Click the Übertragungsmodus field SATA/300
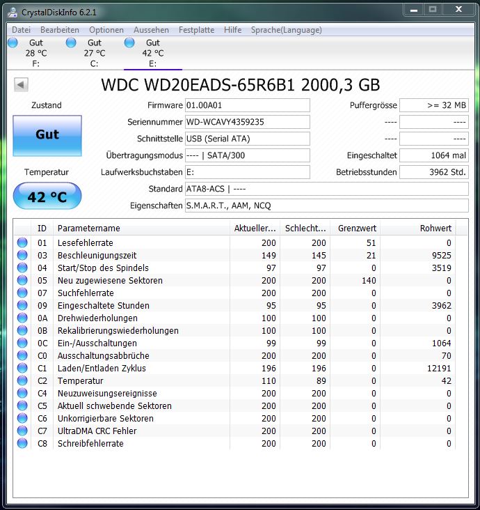This screenshot has width=480, height=510. pyautogui.click(x=248, y=155)
